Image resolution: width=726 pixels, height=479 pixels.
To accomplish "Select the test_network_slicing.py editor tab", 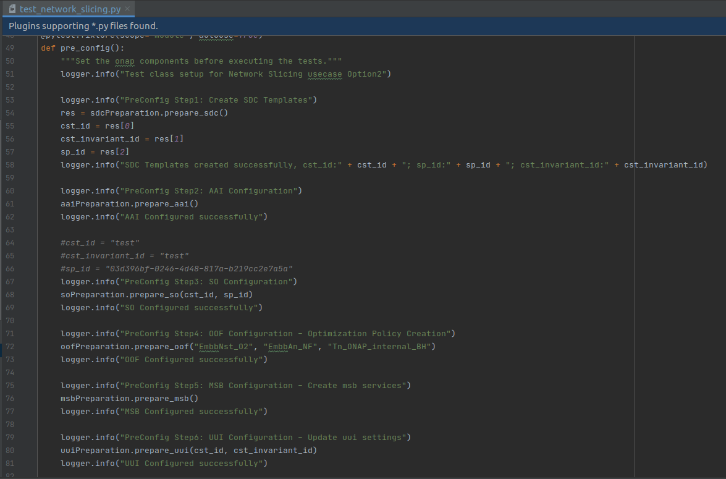I will point(69,9).
